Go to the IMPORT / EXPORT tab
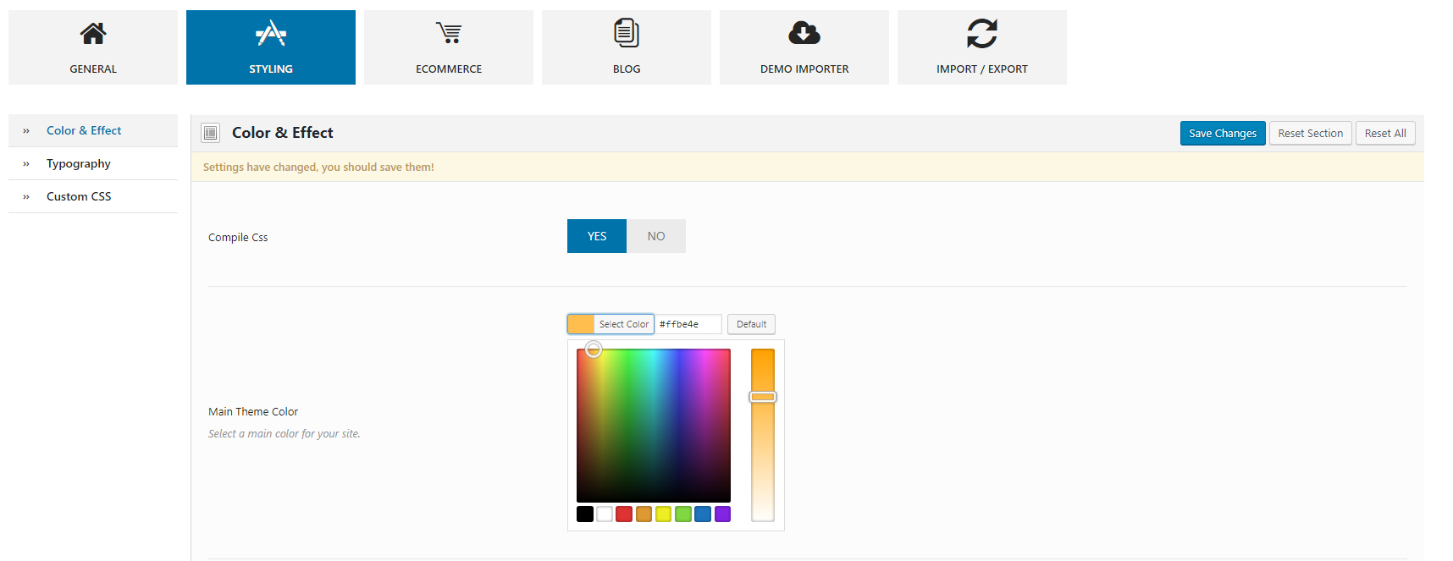Image resolution: width=1453 pixels, height=561 pixels. click(982, 47)
